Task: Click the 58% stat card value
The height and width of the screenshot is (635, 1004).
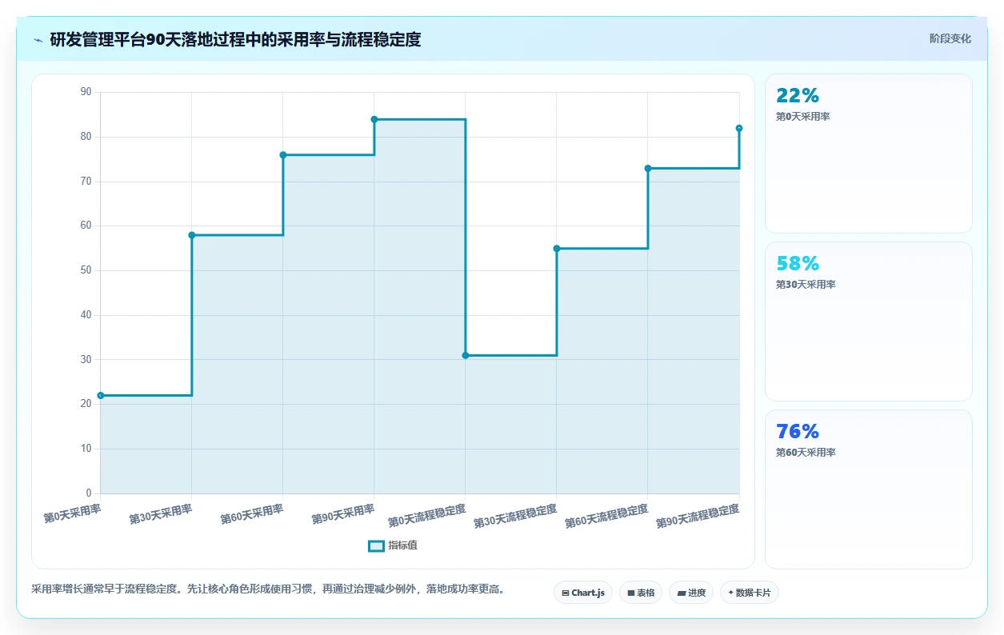Action: [798, 264]
